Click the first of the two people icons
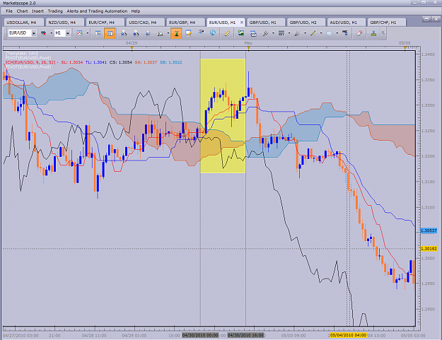Screen dimensions: 442x340 [124, 33]
